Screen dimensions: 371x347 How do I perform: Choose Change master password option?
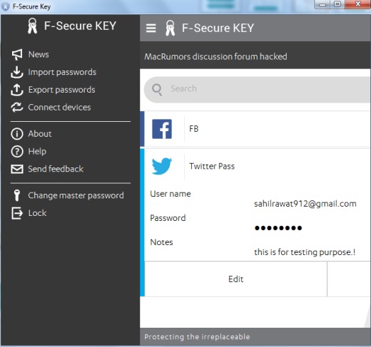(x=76, y=195)
